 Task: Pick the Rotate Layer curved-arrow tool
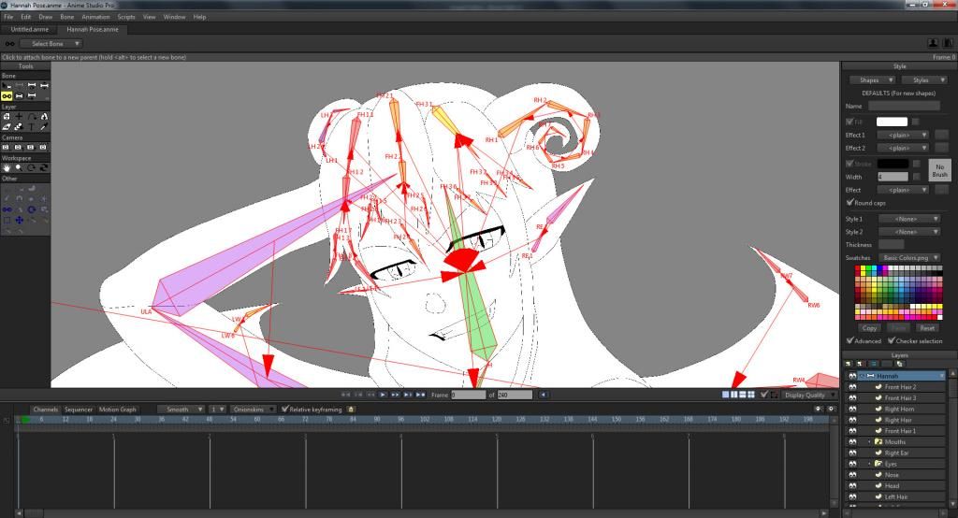click(x=31, y=116)
